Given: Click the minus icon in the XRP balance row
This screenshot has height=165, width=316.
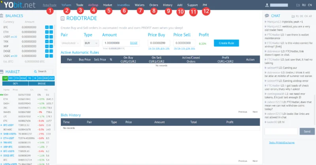Looking at the screenshot, I should 51,46.
